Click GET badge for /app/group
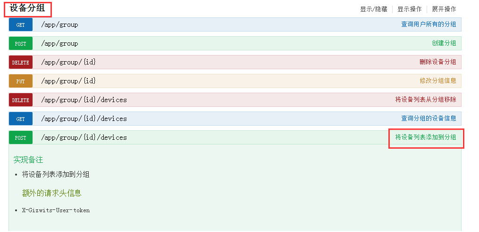This screenshot has width=479, height=232. [20, 25]
